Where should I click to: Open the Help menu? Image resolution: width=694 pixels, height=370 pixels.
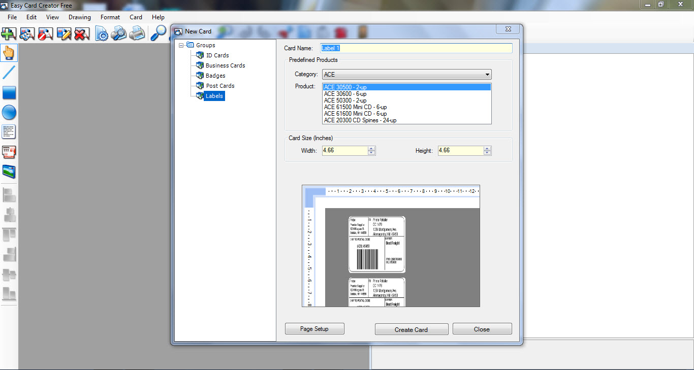click(158, 17)
